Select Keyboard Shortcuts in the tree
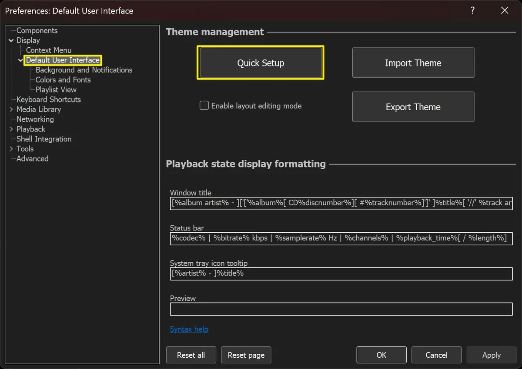Viewport: 522px width, 369px height. pyautogui.click(x=49, y=99)
